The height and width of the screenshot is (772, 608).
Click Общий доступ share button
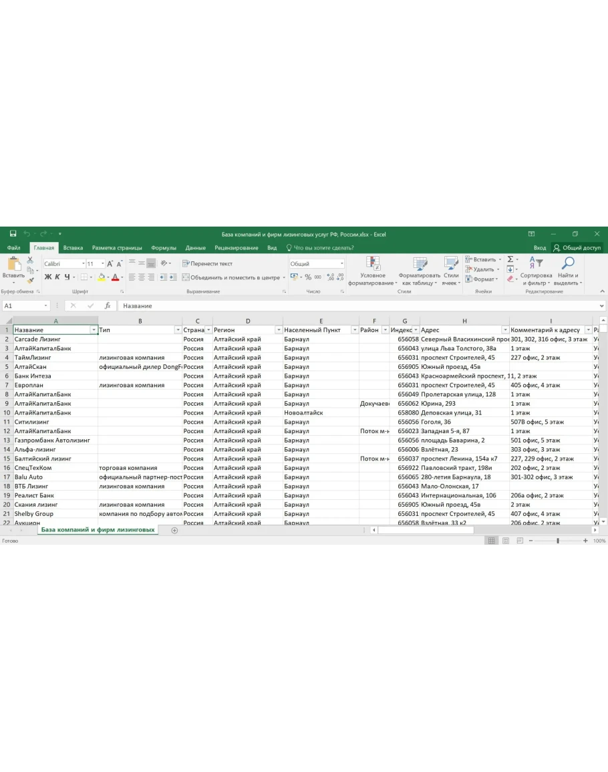tap(577, 248)
